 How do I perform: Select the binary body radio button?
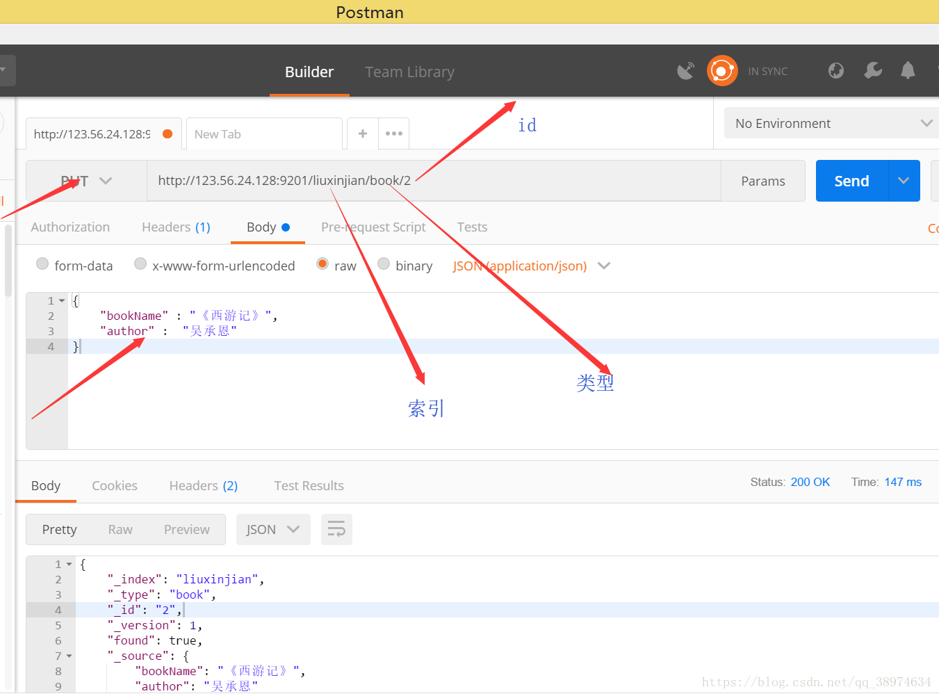point(384,264)
